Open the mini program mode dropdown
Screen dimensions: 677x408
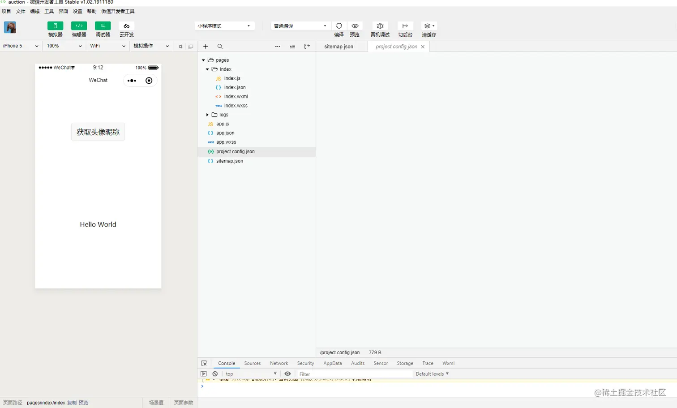pyautogui.click(x=224, y=26)
